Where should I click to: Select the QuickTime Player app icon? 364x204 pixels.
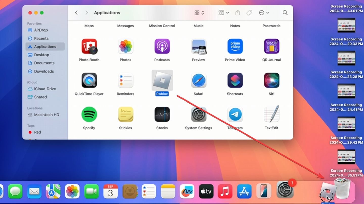[89, 80]
